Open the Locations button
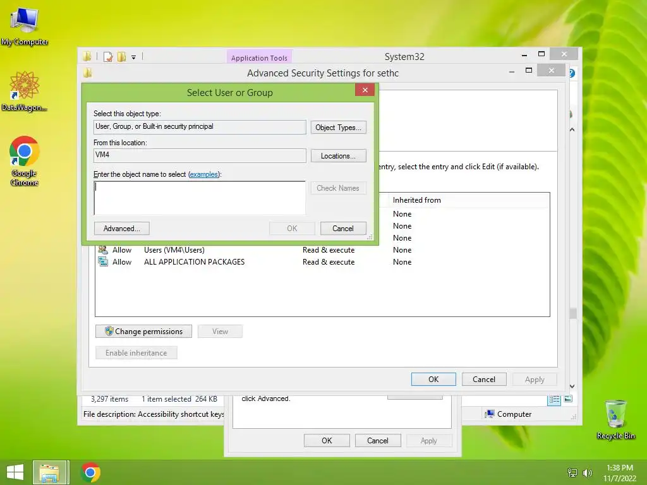 click(x=339, y=156)
